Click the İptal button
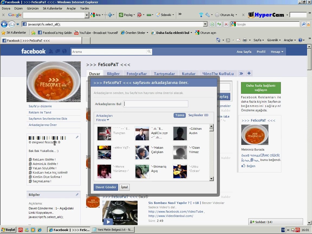The width and height of the screenshot is (312, 234). click(x=124, y=187)
